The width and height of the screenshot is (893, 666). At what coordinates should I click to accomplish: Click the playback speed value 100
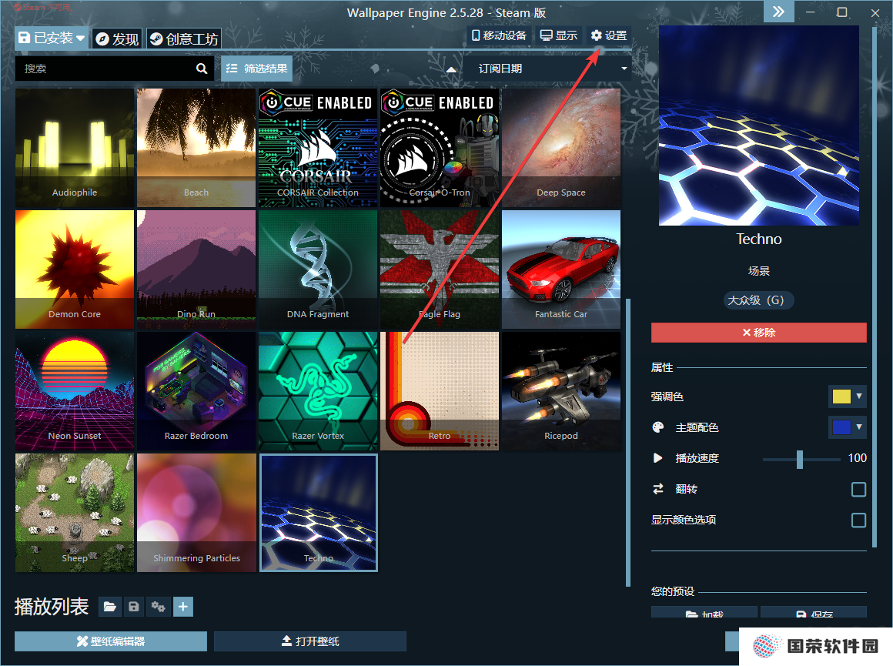pyautogui.click(x=857, y=458)
